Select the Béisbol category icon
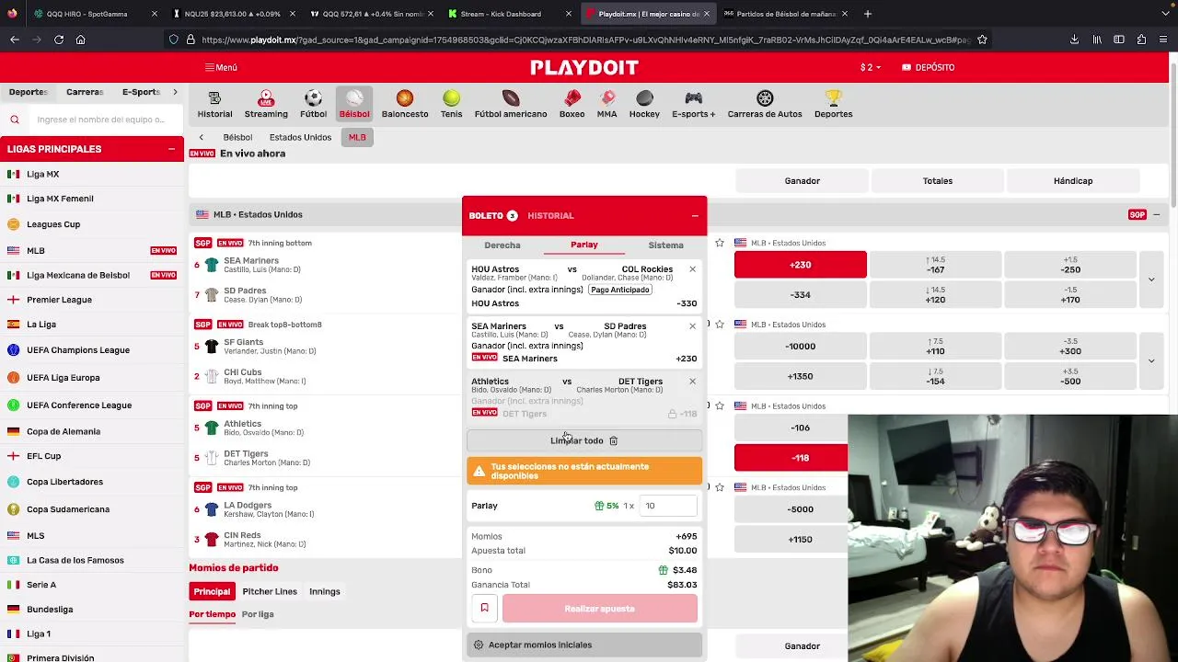The width and height of the screenshot is (1178, 662). pos(354,98)
